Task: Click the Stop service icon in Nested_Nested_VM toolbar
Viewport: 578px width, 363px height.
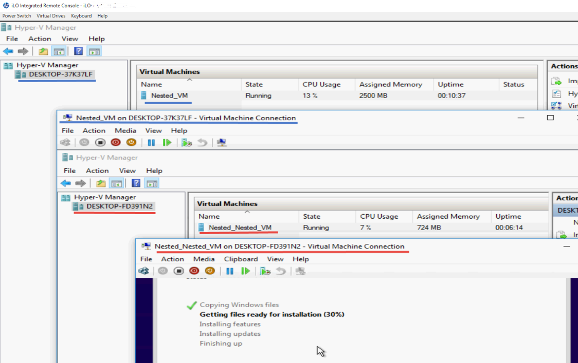Action: tap(178, 271)
